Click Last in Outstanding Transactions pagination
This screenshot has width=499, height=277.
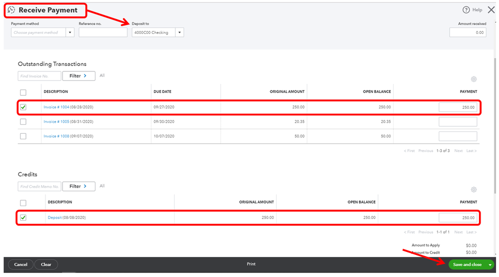tap(472, 151)
